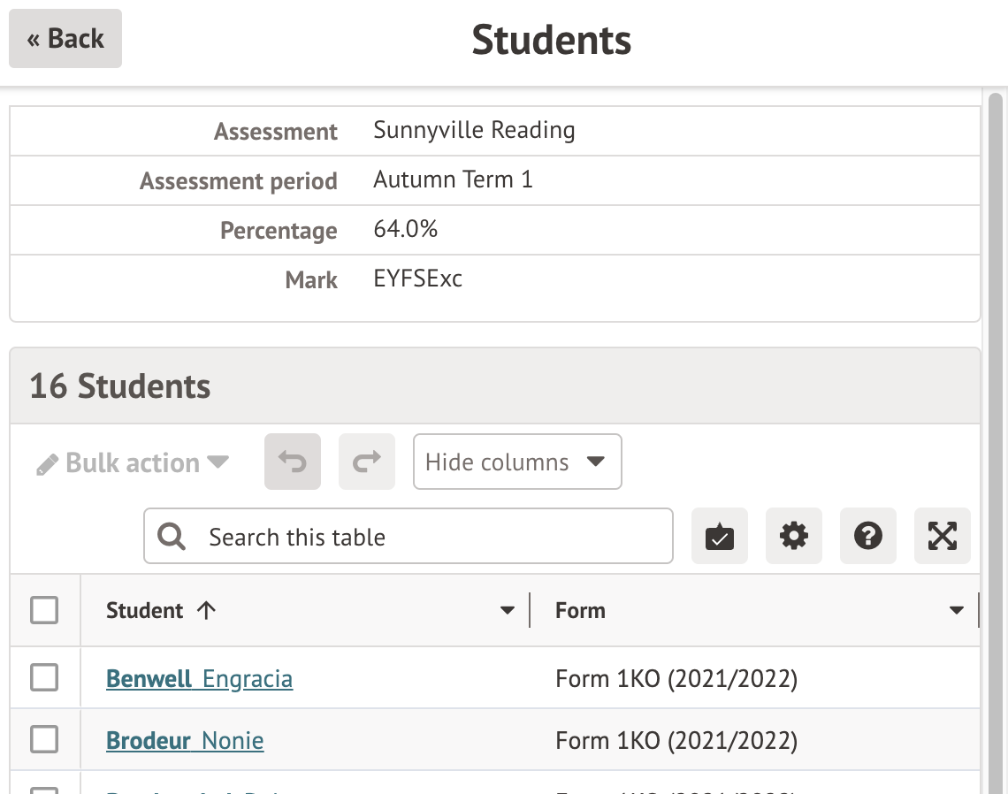Viewport: 1008px width, 794px height.
Task: Click the redo arrow icon
Action: (x=367, y=462)
